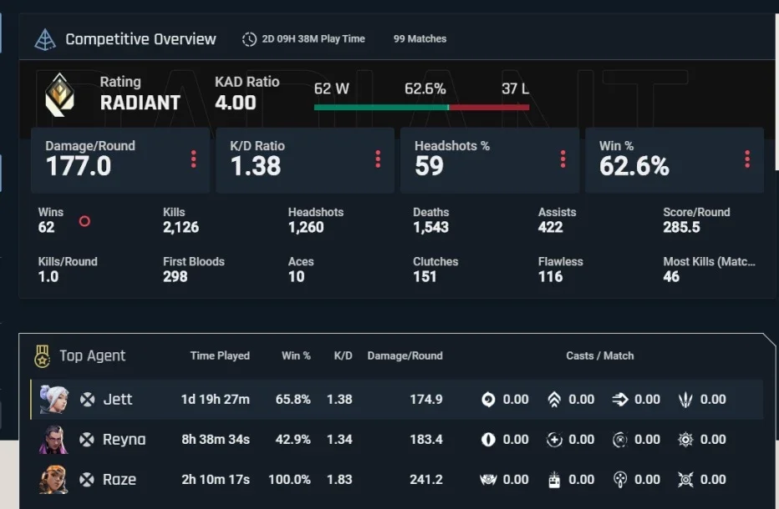This screenshot has width=779, height=509.
Task: Click Jett's Blade Storm ultimate icon
Action: click(685, 400)
